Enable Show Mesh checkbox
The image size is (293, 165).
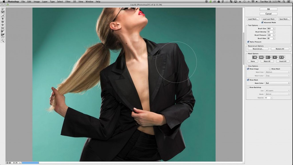click(x=270, y=69)
